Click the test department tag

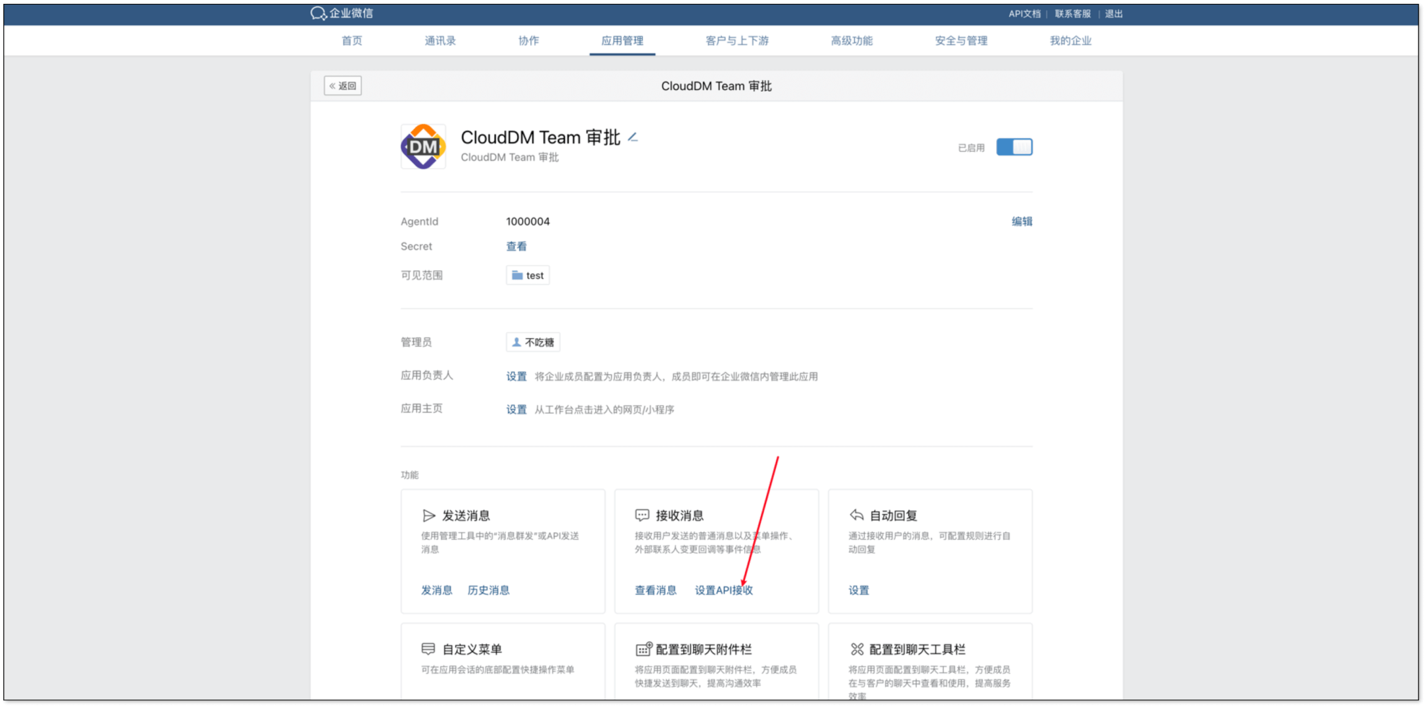(528, 275)
